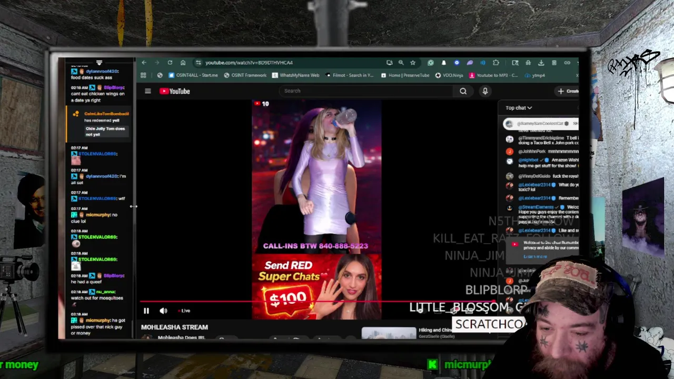Image resolution: width=674 pixels, height=379 pixels.
Task: Open the site information icon in the address bar
Action: pyautogui.click(x=198, y=63)
